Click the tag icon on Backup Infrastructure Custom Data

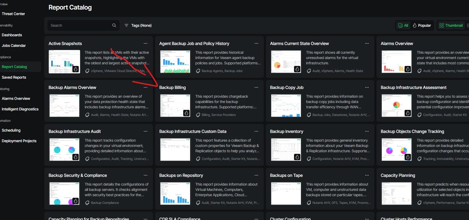pos(198,159)
